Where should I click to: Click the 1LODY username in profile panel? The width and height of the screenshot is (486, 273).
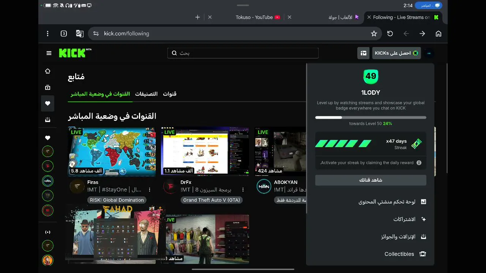click(x=371, y=93)
